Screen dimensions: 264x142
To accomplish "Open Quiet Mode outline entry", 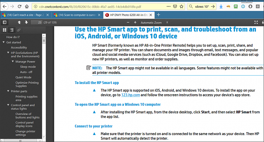I will coord(23,77).
